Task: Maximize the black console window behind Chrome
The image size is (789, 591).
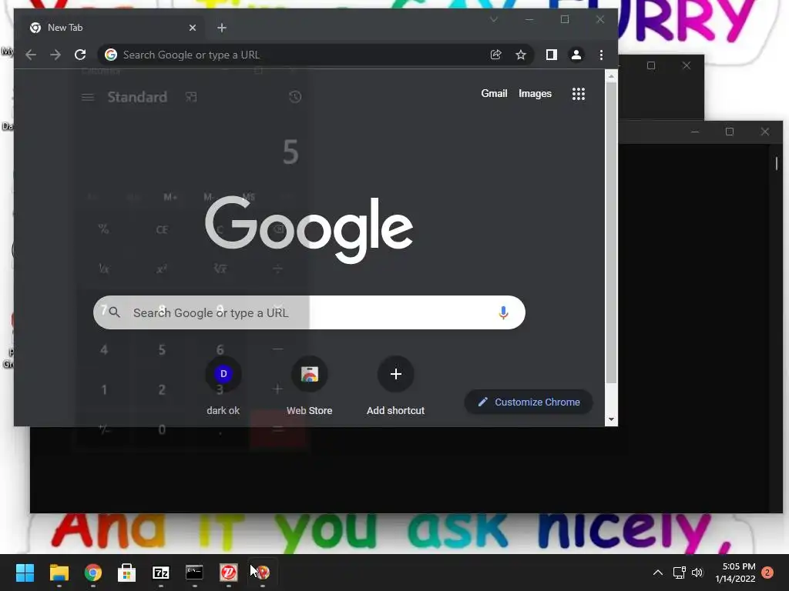Action: (x=729, y=132)
